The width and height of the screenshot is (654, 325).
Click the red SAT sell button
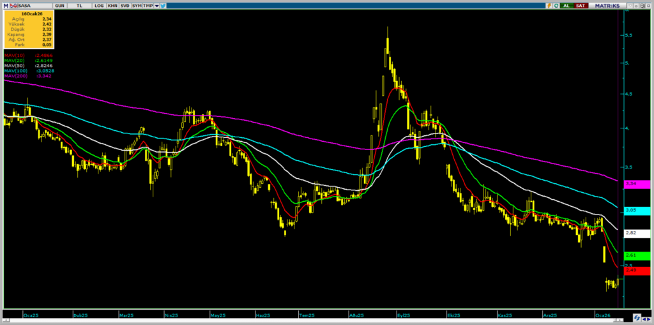581,5
